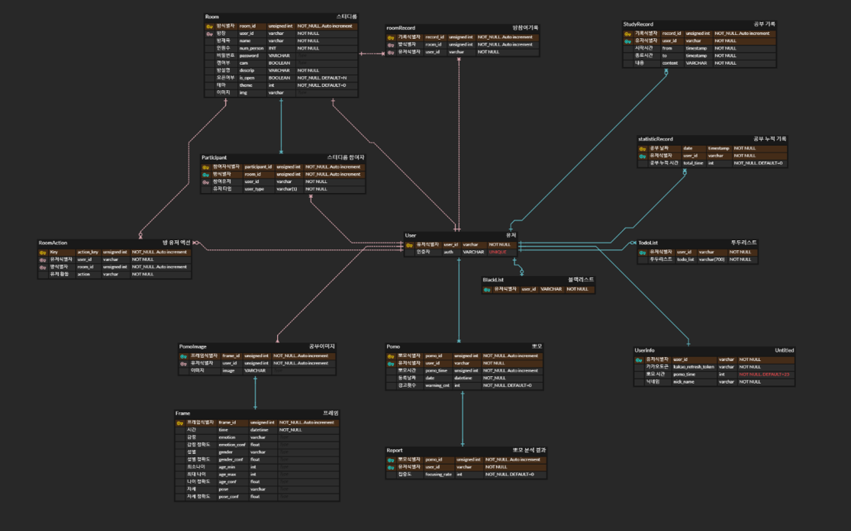Click the 'auth' column name in User table
851x531 pixels.
point(448,253)
